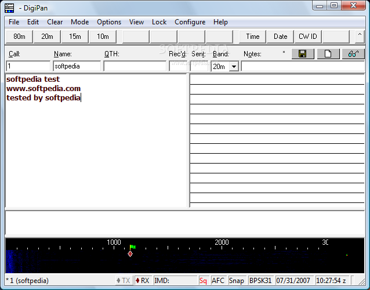
Task: Toggle the RX receive indicator
Action: pos(143,281)
